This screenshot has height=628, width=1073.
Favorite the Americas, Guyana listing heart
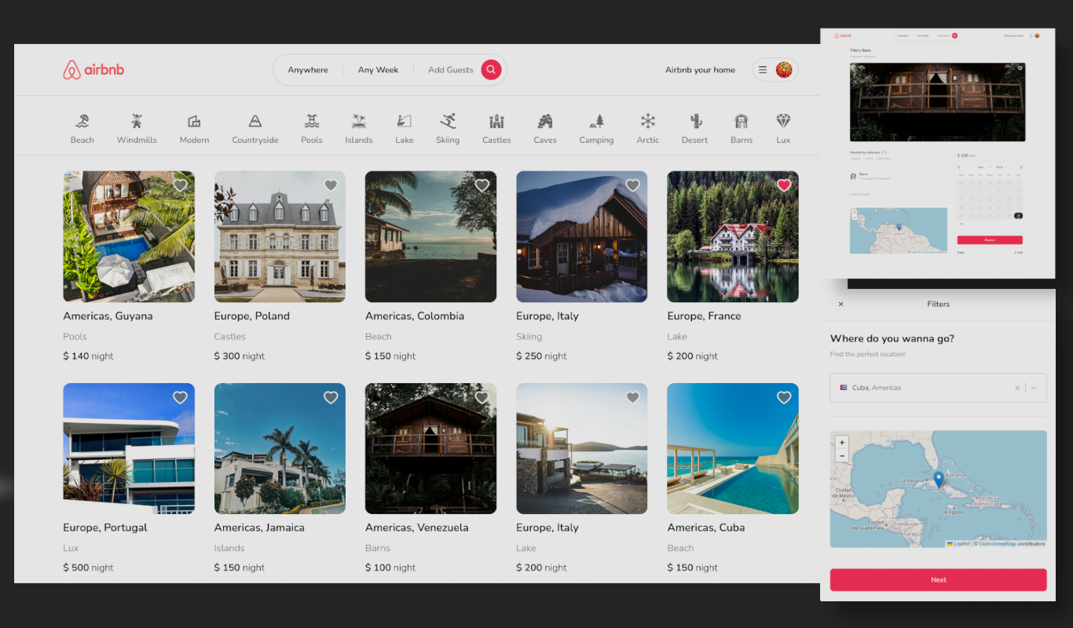pyautogui.click(x=180, y=185)
